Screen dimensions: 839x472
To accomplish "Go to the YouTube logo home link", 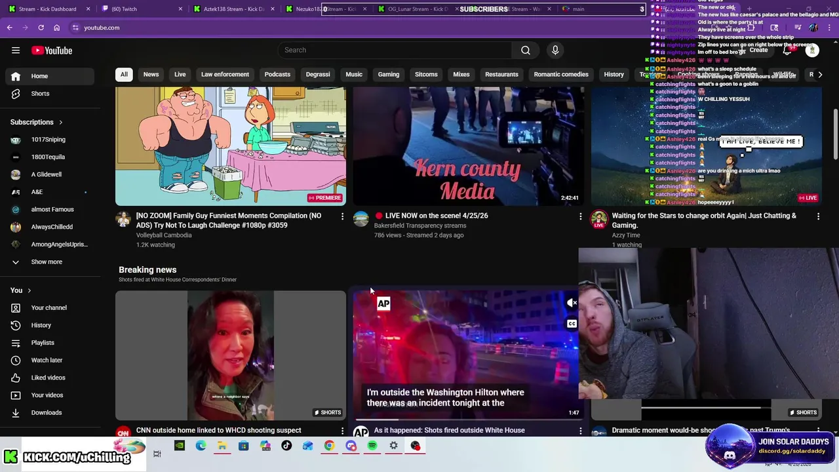I will [x=52, y=50].
